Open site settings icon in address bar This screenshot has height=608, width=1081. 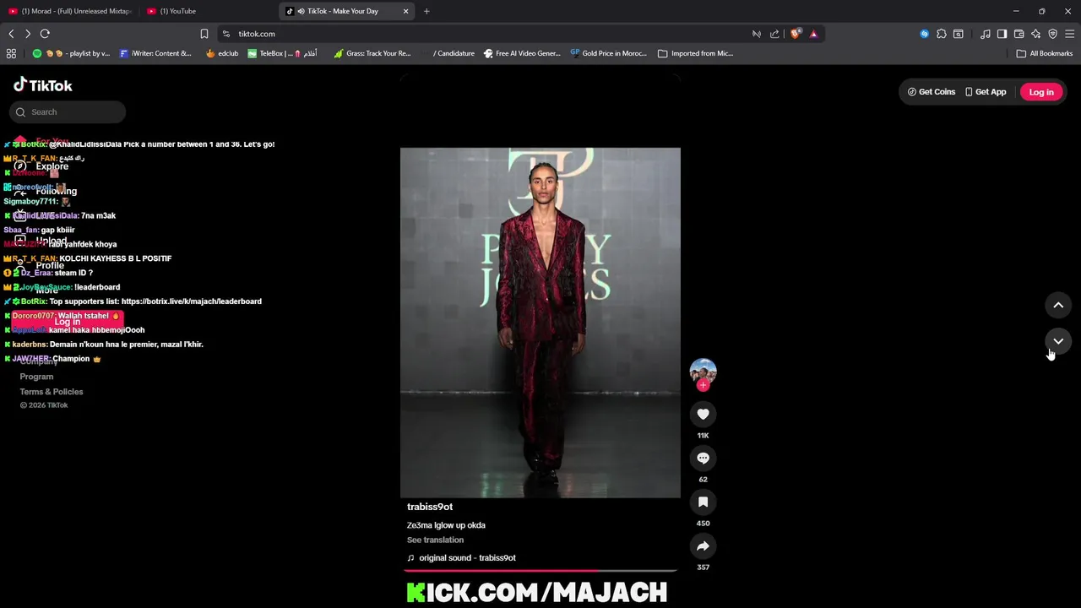coord(226,34)
